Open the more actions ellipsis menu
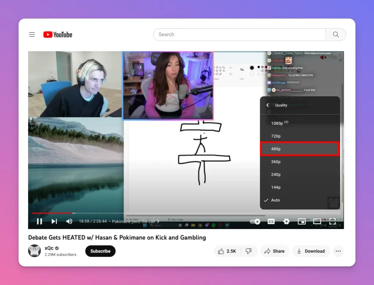This screenshot has height=285, width=374. pos(338,251)
